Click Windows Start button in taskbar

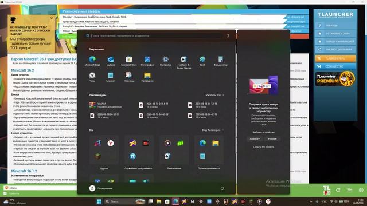[x=99, y=201]
